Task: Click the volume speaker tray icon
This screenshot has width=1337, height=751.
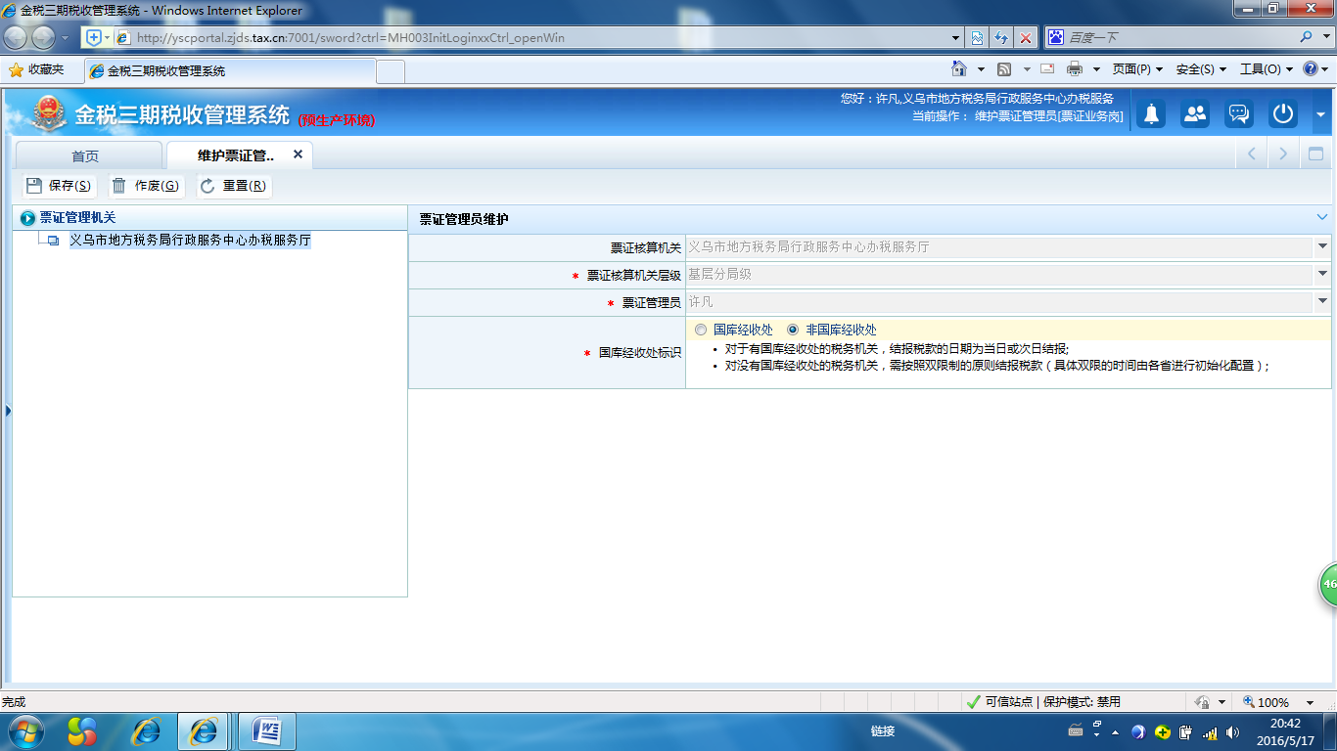Action: pos(1232,731)
